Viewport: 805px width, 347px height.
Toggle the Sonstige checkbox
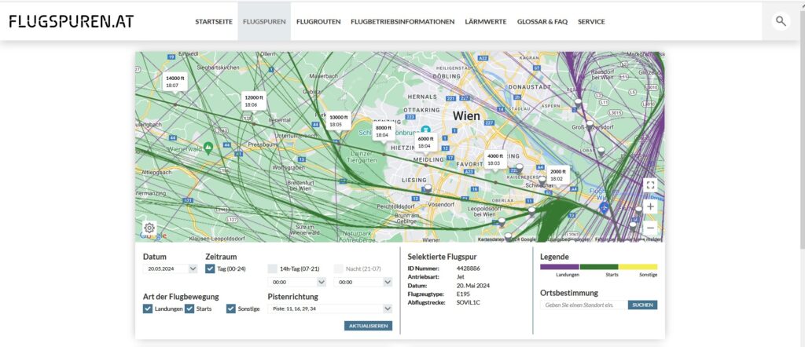231,309
